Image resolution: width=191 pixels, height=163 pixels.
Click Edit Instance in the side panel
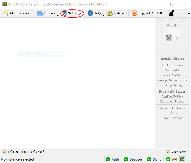tap(173, 65)
